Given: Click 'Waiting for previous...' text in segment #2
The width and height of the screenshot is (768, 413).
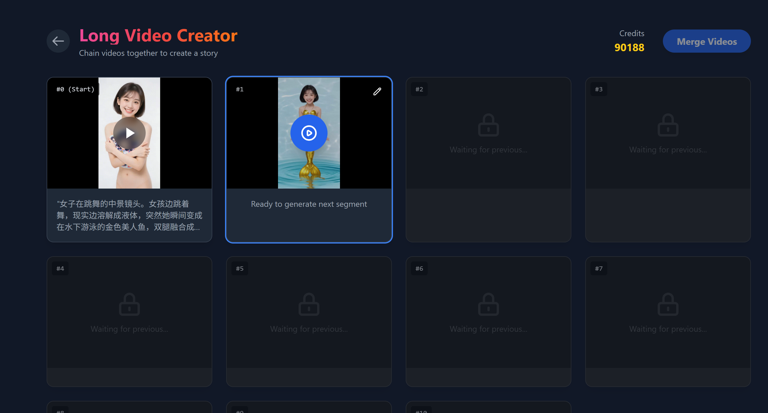Looking at the screenshot, I should tap(488, 150).
